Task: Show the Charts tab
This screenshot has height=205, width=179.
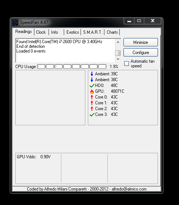Action: (x=112, y=32)
